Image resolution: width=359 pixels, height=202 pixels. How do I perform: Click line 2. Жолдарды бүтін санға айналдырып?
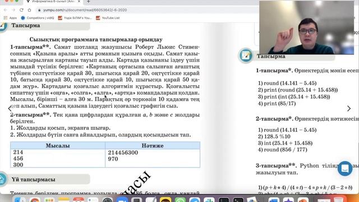(x=100, y=135)
